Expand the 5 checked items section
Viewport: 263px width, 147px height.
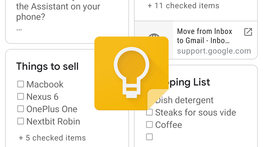coord(52,138)
